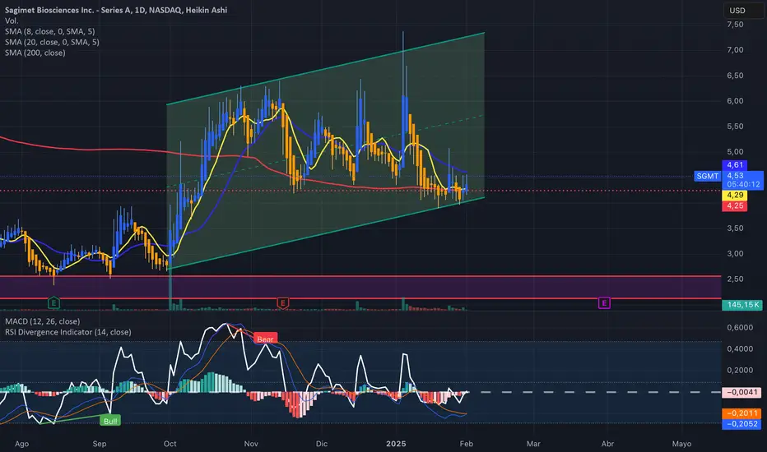Click the 0,6000 level on the MACD scale

740,327
